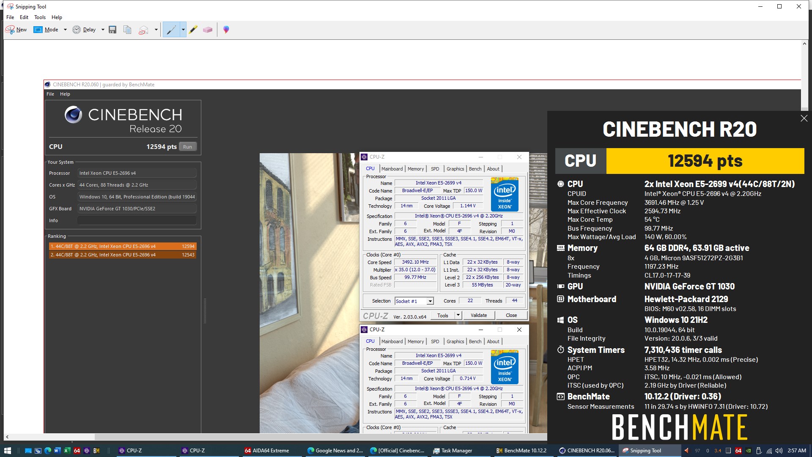Close the BenchMate result overlay with X
This screenshot has height=457, width=812.
[x=804, y=118]
